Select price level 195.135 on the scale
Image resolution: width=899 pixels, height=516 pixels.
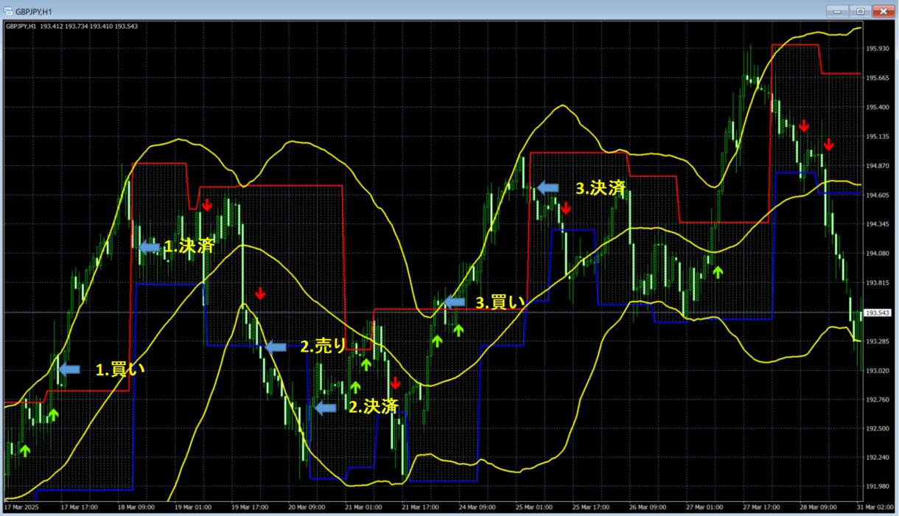point(877,136)
